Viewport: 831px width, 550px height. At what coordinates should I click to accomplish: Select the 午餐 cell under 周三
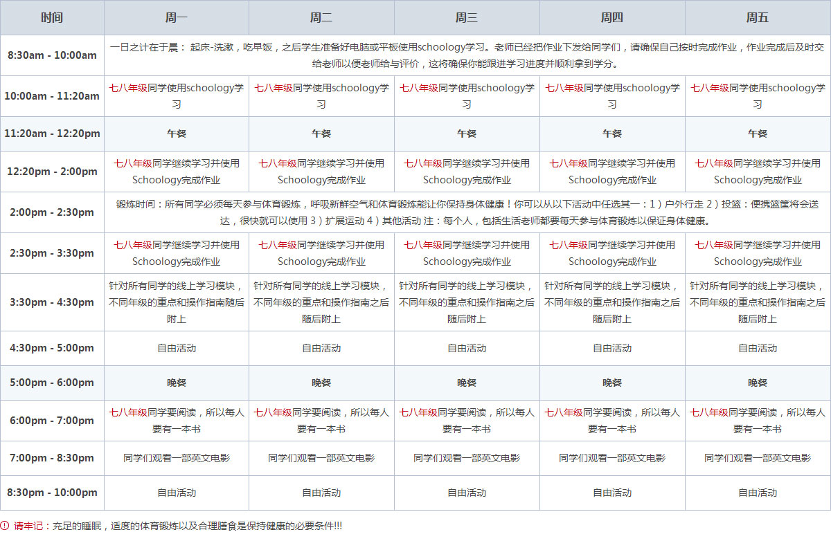coord(467,134)
